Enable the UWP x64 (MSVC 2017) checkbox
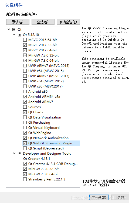 [x=25, y=81]
